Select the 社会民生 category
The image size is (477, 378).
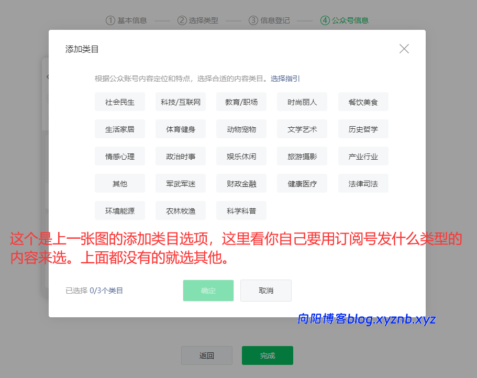[119, 102]
